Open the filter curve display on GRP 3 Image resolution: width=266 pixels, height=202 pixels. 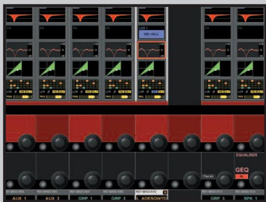[218, 15]
